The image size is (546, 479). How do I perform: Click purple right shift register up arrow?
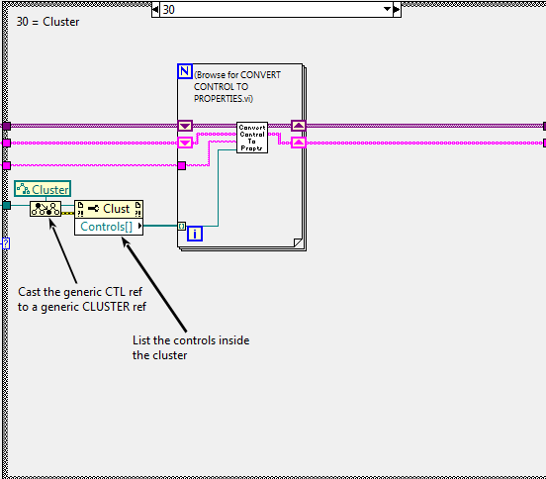[299, 126]
